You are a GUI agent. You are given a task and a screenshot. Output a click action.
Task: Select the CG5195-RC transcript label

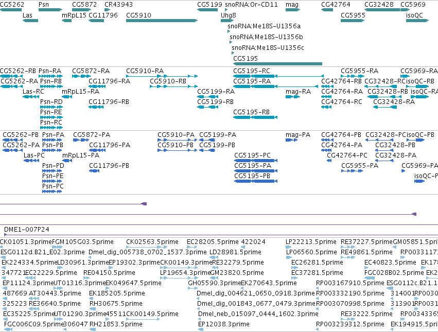(x=252, y=71)
